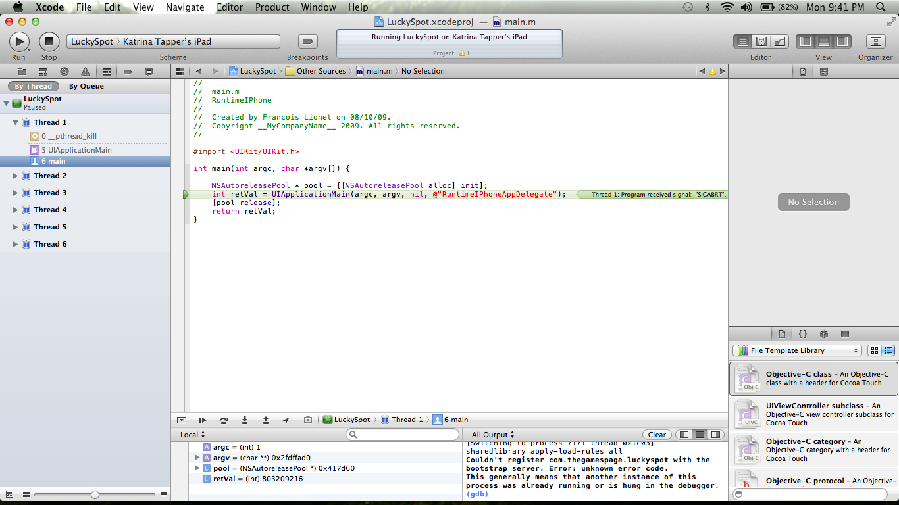The image size is (899, 505).
Task: Clear the console output
Action: [x=657, y=435]
